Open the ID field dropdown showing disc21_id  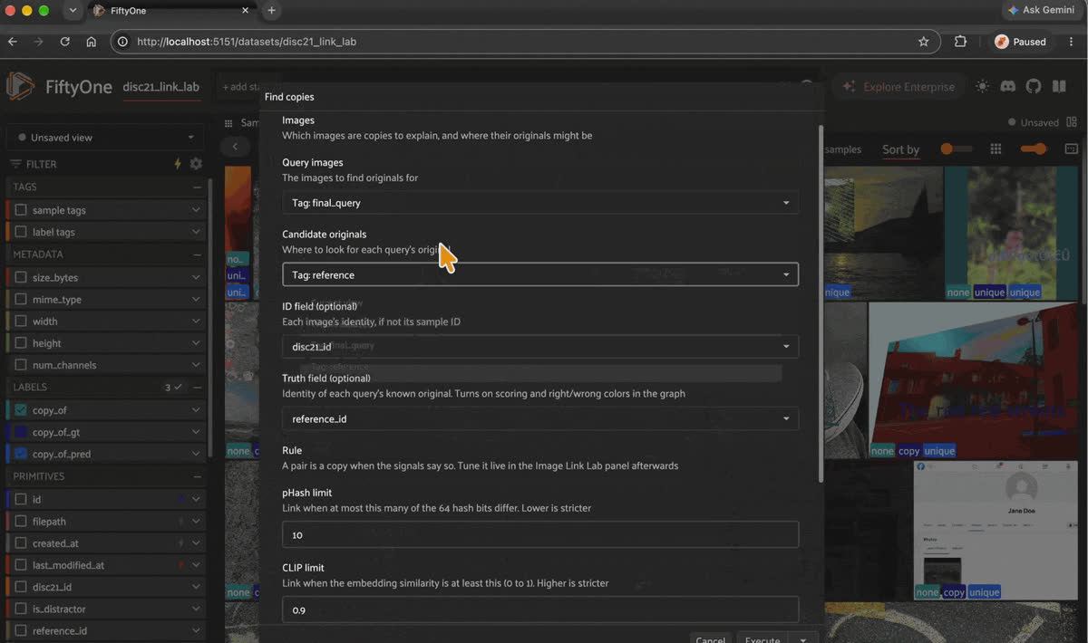coord(540,346)
